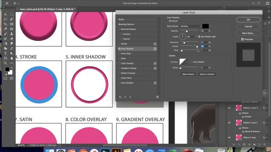The image size is (271, 152).
Task: Click the swap foreground/background colors arrow
Action: click(x=12, y=68)
